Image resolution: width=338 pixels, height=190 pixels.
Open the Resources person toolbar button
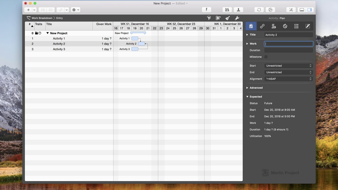pos(238,10)
